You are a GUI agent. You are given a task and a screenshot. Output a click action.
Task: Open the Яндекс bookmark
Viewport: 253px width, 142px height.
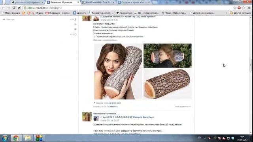click(x=38, y=13)
